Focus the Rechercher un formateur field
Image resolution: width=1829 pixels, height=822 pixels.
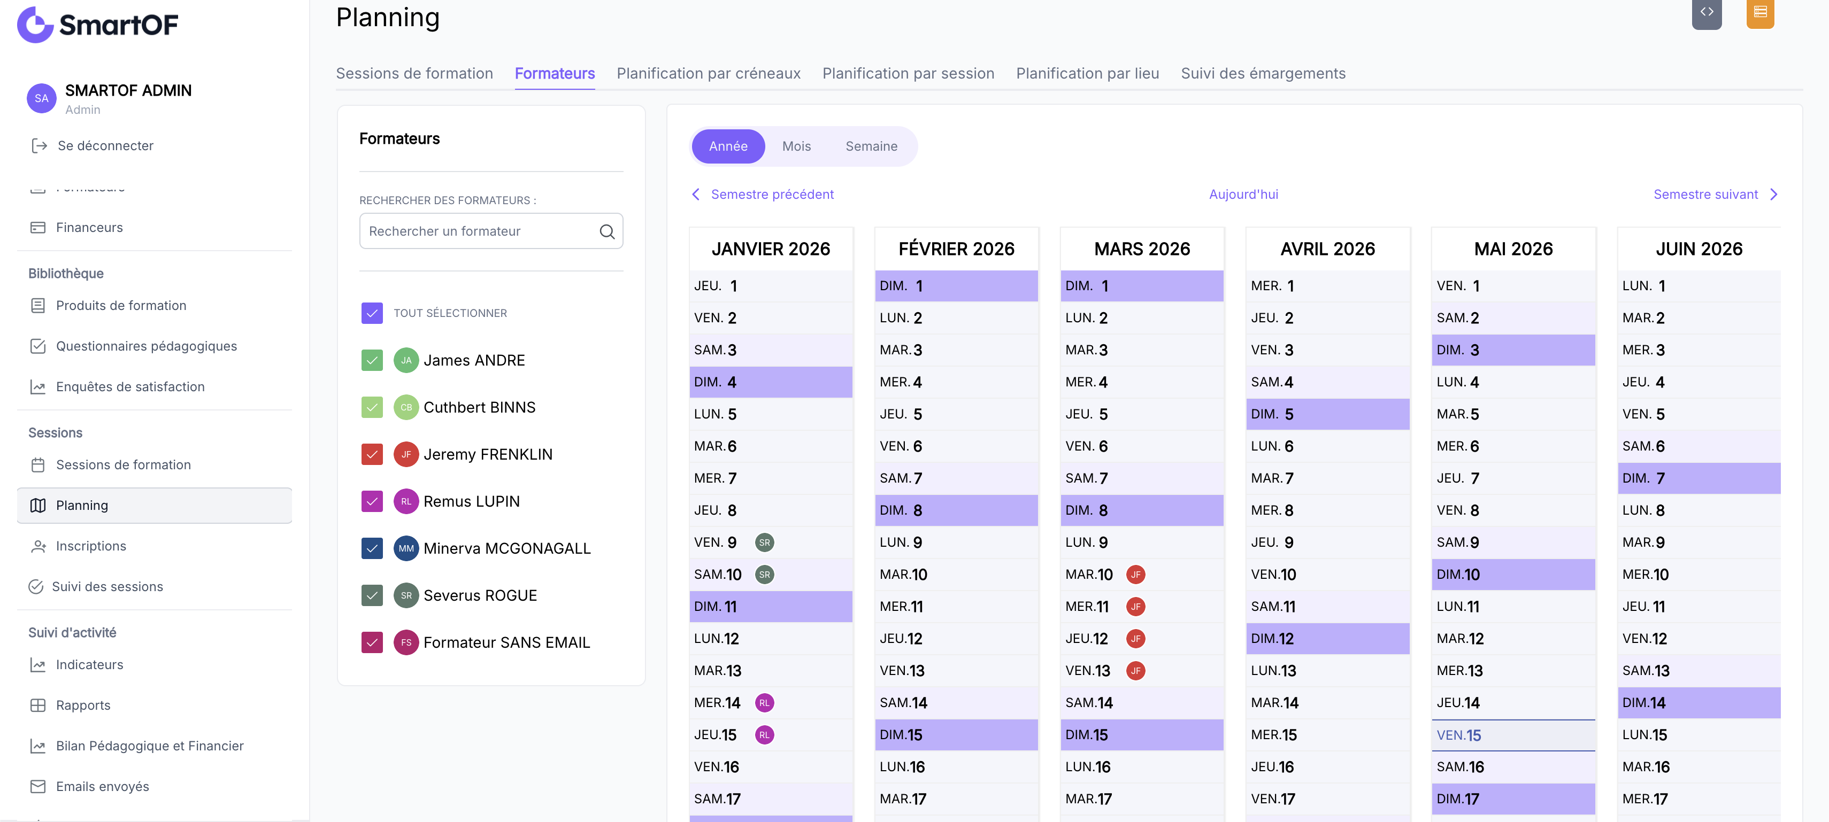(490, 231)
